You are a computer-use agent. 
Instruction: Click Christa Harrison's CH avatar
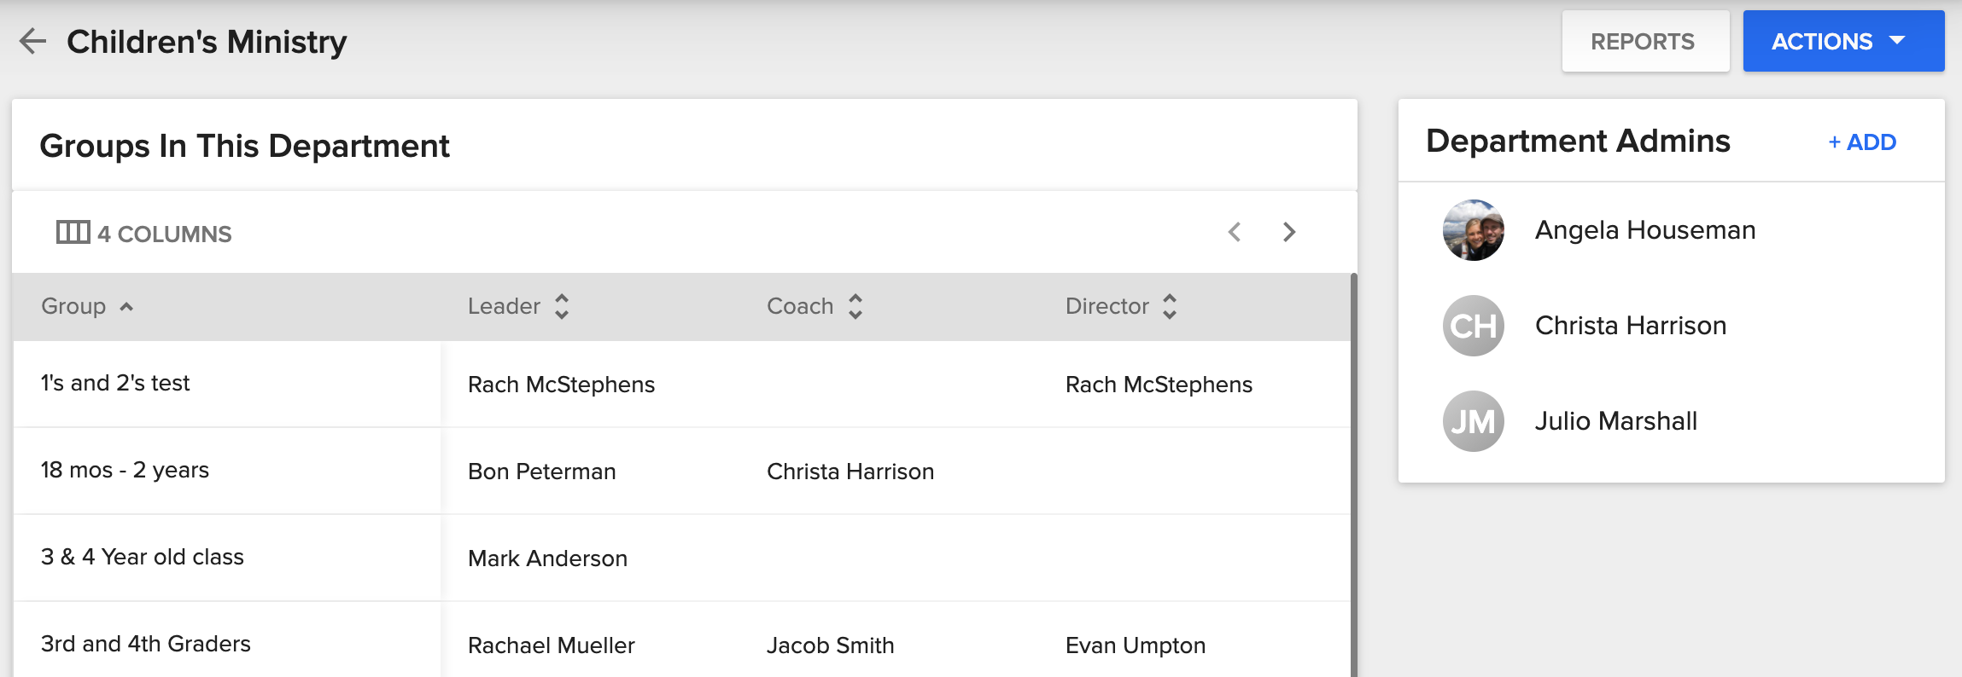pyautogui.click(x=1473, y=326)
